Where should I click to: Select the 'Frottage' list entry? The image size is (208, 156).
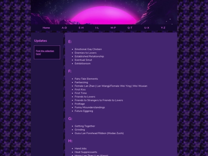[80, 104]
